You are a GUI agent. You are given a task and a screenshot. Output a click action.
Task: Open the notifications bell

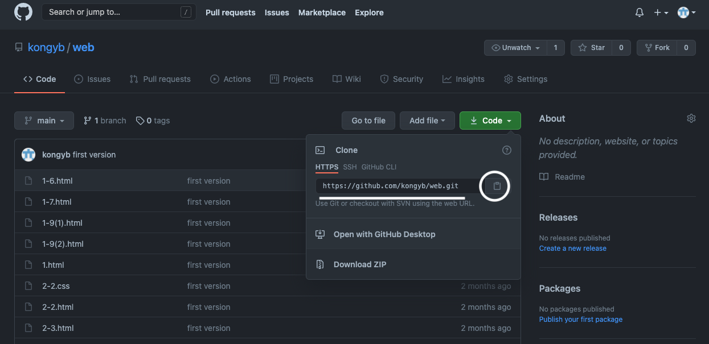click(640, 13)
